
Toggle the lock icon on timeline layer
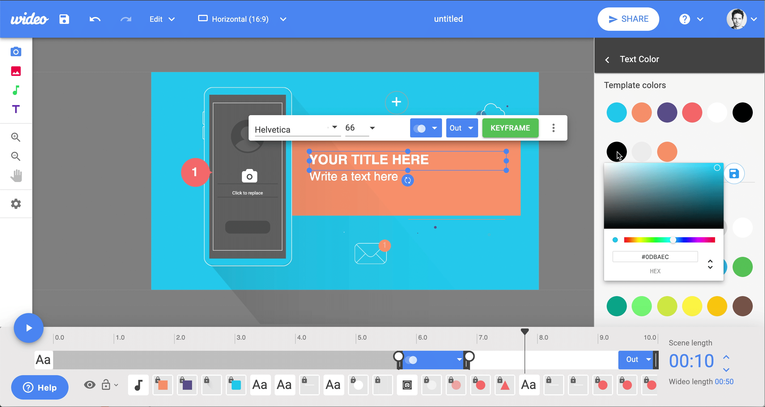(x=106, y=385)
